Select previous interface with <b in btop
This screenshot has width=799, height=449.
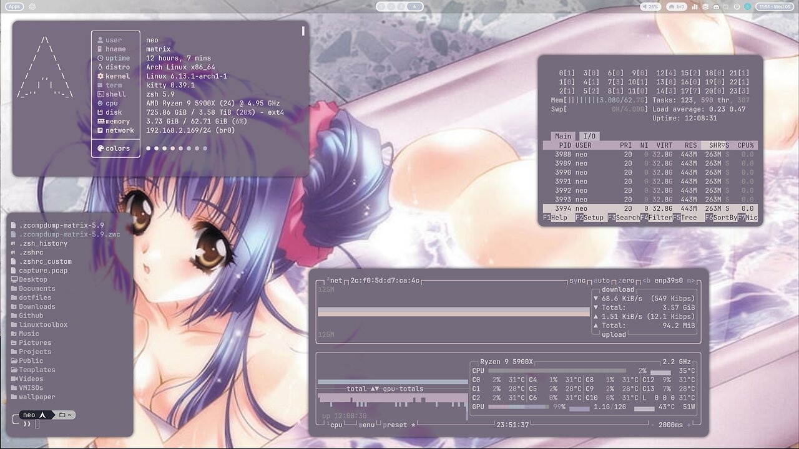(x=647, y=281)
